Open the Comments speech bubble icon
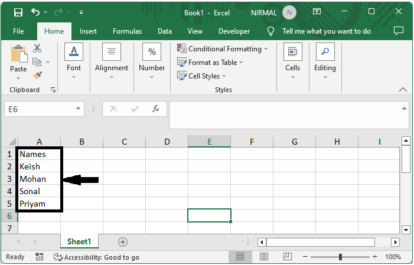This screenshot has height=265, width=414. pyautogui.click(x=399, y=31)
